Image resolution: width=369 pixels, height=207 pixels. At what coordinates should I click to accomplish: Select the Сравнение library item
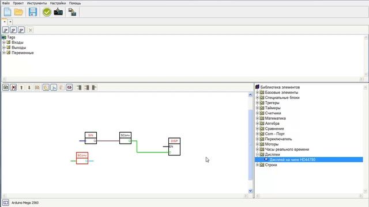click(274, 129)
